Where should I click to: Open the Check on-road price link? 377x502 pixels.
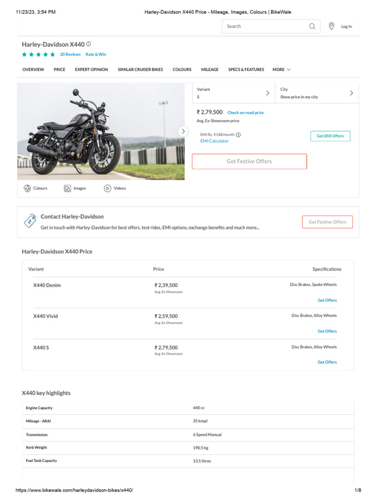pyautogui.click(x=245, y=113)
